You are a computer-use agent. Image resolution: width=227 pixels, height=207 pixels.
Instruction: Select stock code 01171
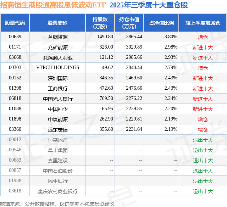(x=15, y=47)
